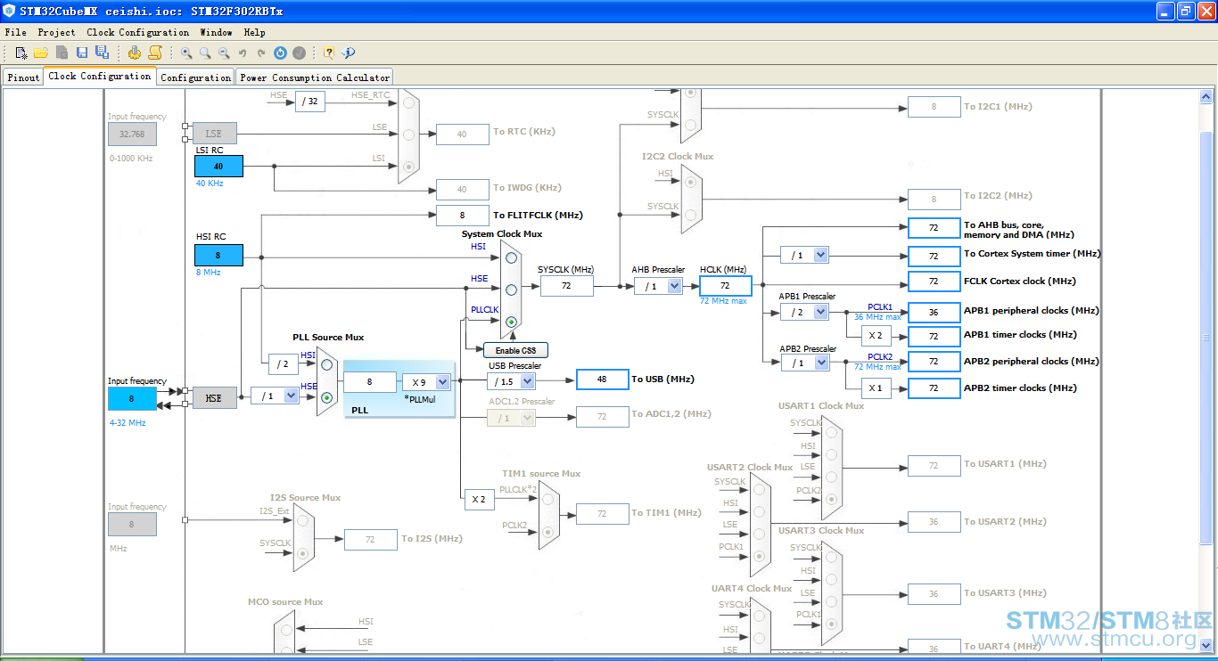Open the HSE /1 prediv dropdown

point(291,396)
